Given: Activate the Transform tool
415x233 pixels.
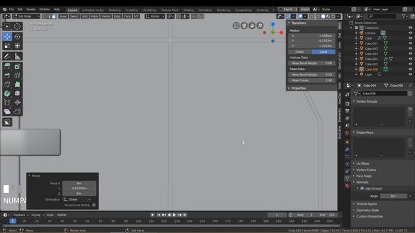Looking at the screenshot, I should click(x=18, y=46).
